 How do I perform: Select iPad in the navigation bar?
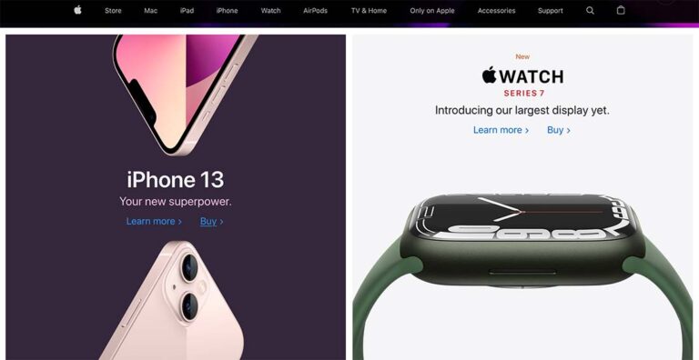187,11
